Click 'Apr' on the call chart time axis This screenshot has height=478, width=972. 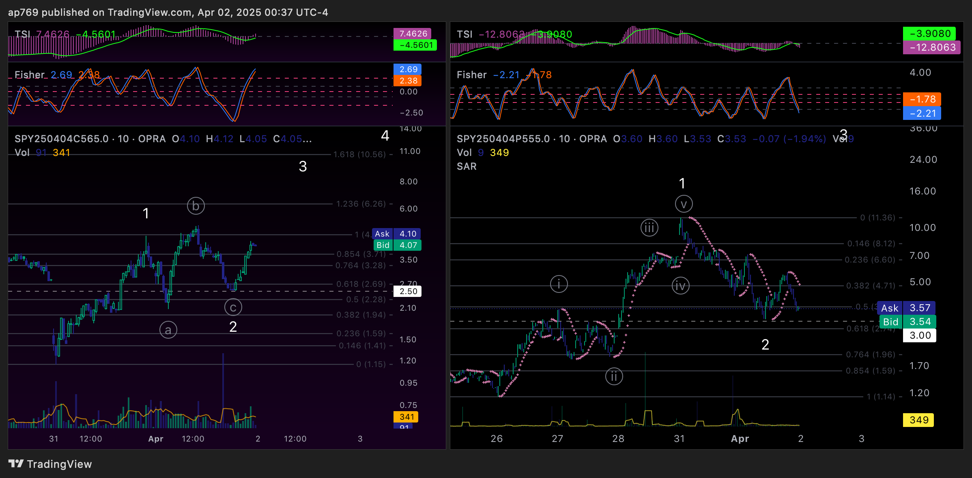pos(156,439)
